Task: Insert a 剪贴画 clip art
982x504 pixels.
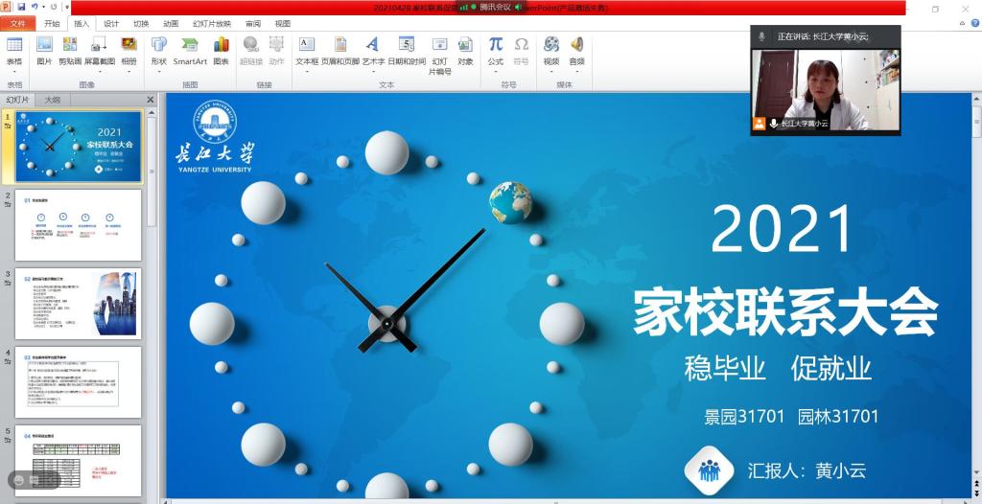Action: pos(69,51)
